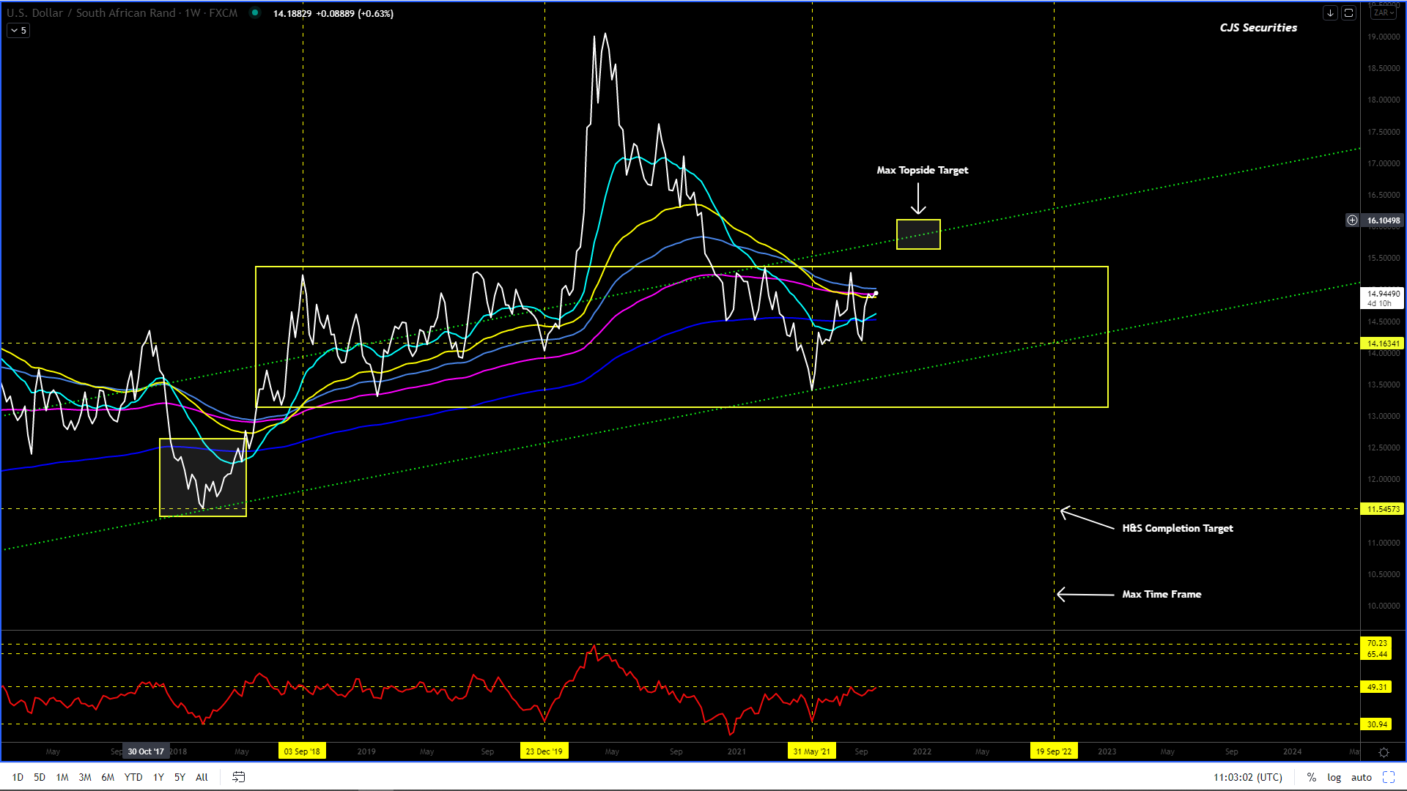This screenshot has width=1407, height=791.
Task: Toggle log scale mode
Action: pos(1334,777)
